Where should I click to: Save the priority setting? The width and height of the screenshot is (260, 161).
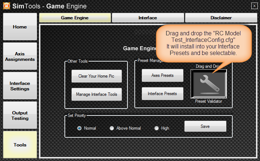pyautogui.click(x=205, y=126)
